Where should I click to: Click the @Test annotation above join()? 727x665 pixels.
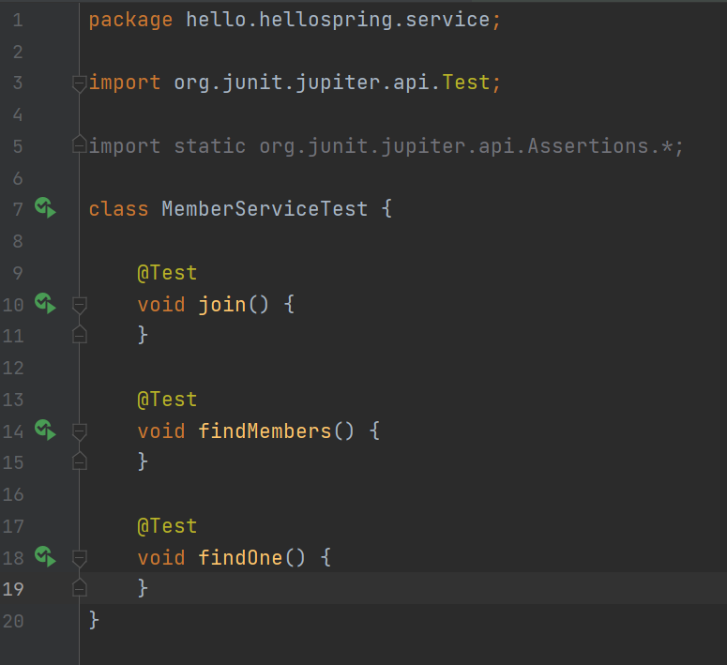click(167, 273)
